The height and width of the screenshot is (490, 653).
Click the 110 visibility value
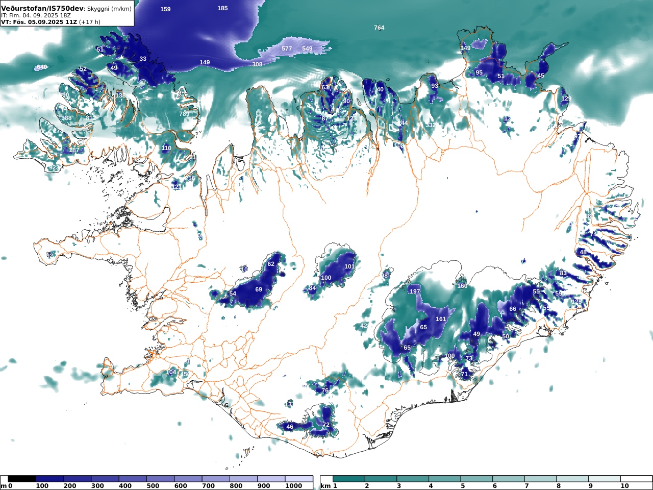166,148
